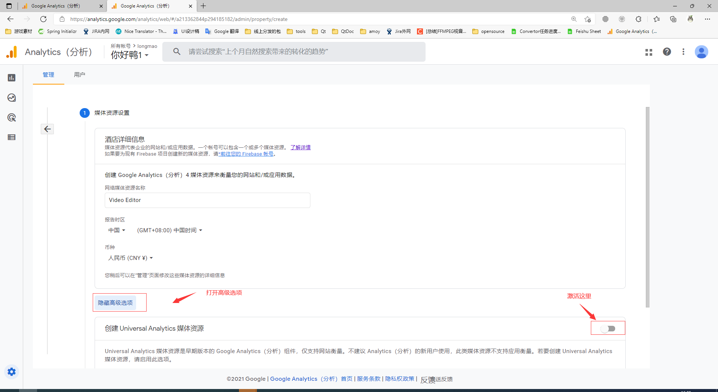
Task: Open the Explore icon in sidebar
Action: (12, 98)
